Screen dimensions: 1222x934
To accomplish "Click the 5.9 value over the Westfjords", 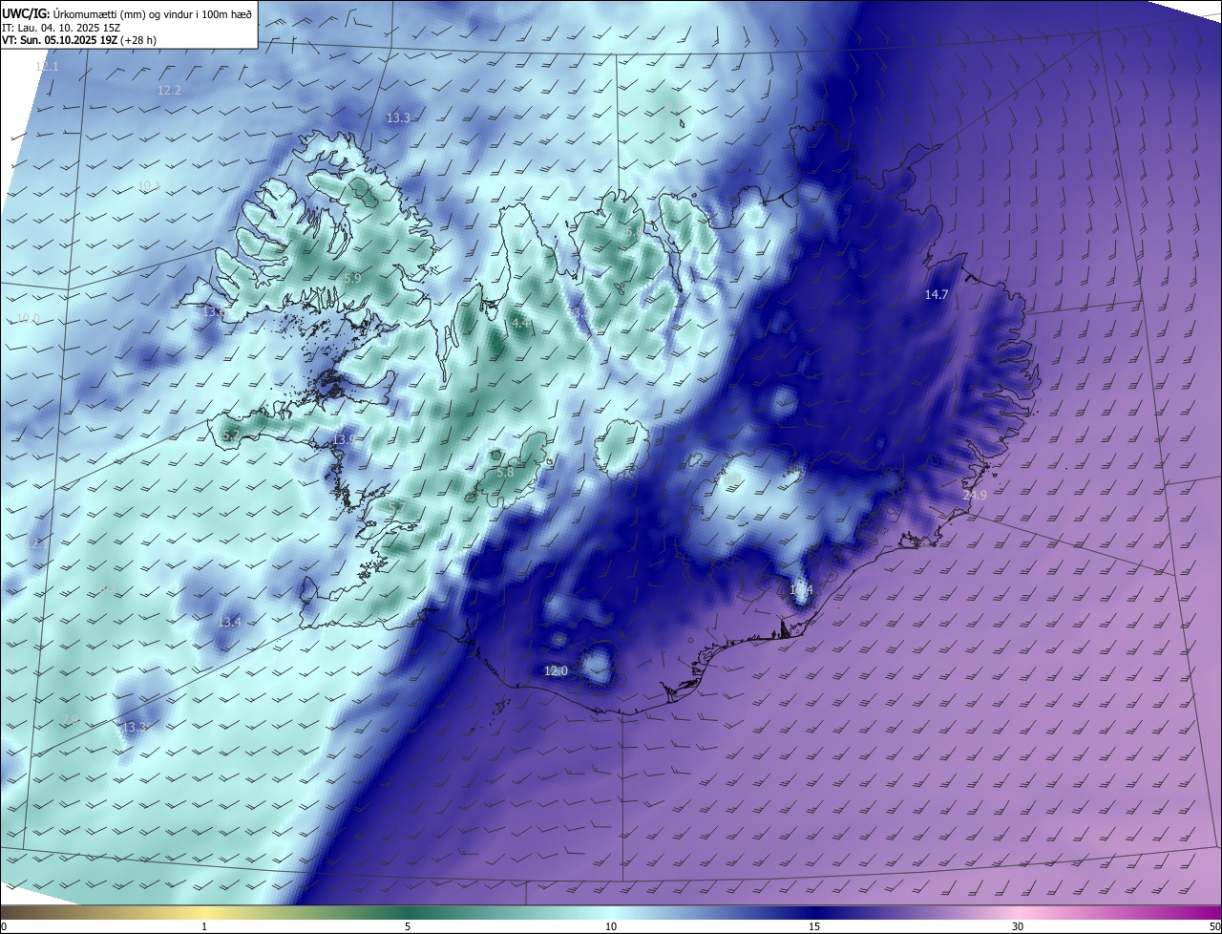I will pyautogui.click(x=352, y=278).
